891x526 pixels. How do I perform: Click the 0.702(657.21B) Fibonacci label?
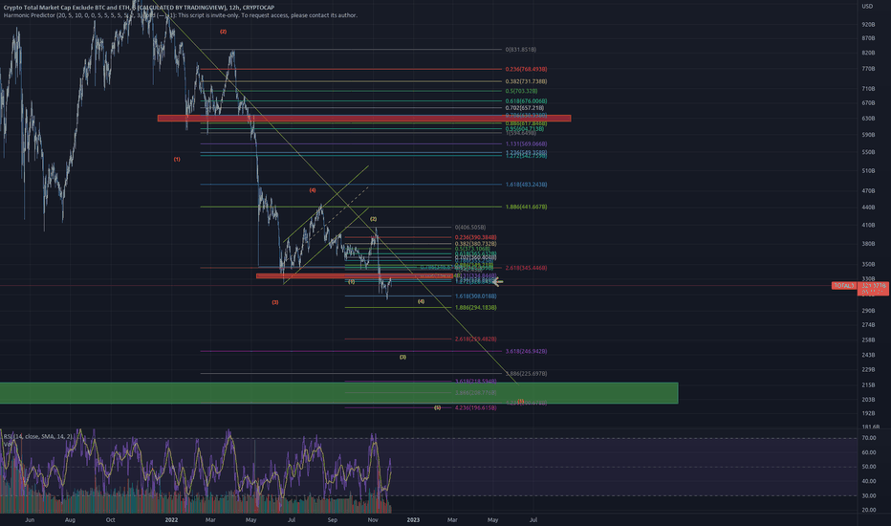click(525, 108)
